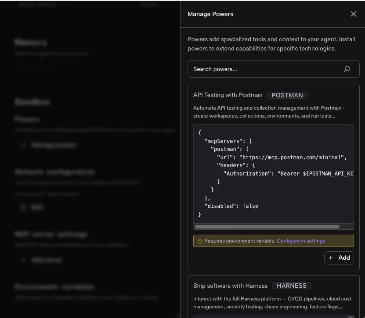Click the HARNESS tag badge
This screenshot has width=365, height=318.
292,286
